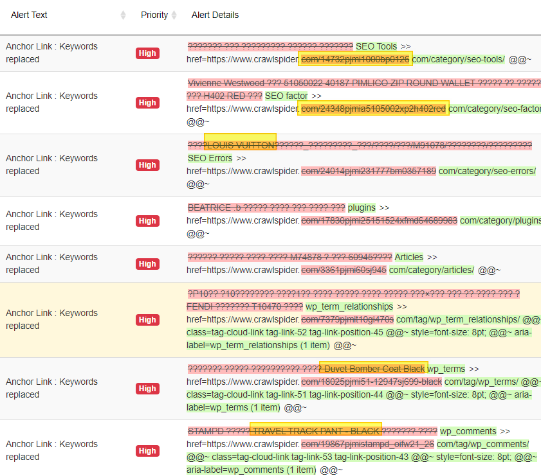The image size is (541, 476).
Task: Sort by the Alert Text column arrows
Action: (123, 15)
